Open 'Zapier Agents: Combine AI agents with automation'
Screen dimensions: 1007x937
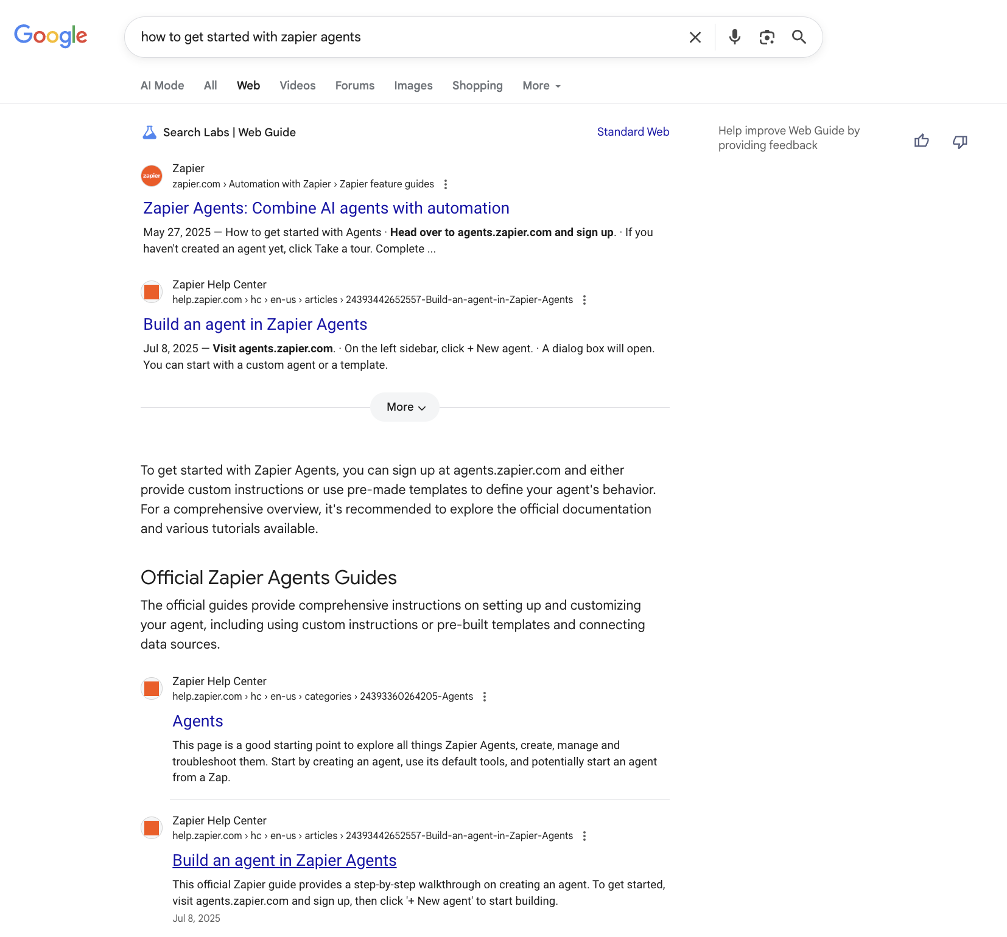point(326,208)
